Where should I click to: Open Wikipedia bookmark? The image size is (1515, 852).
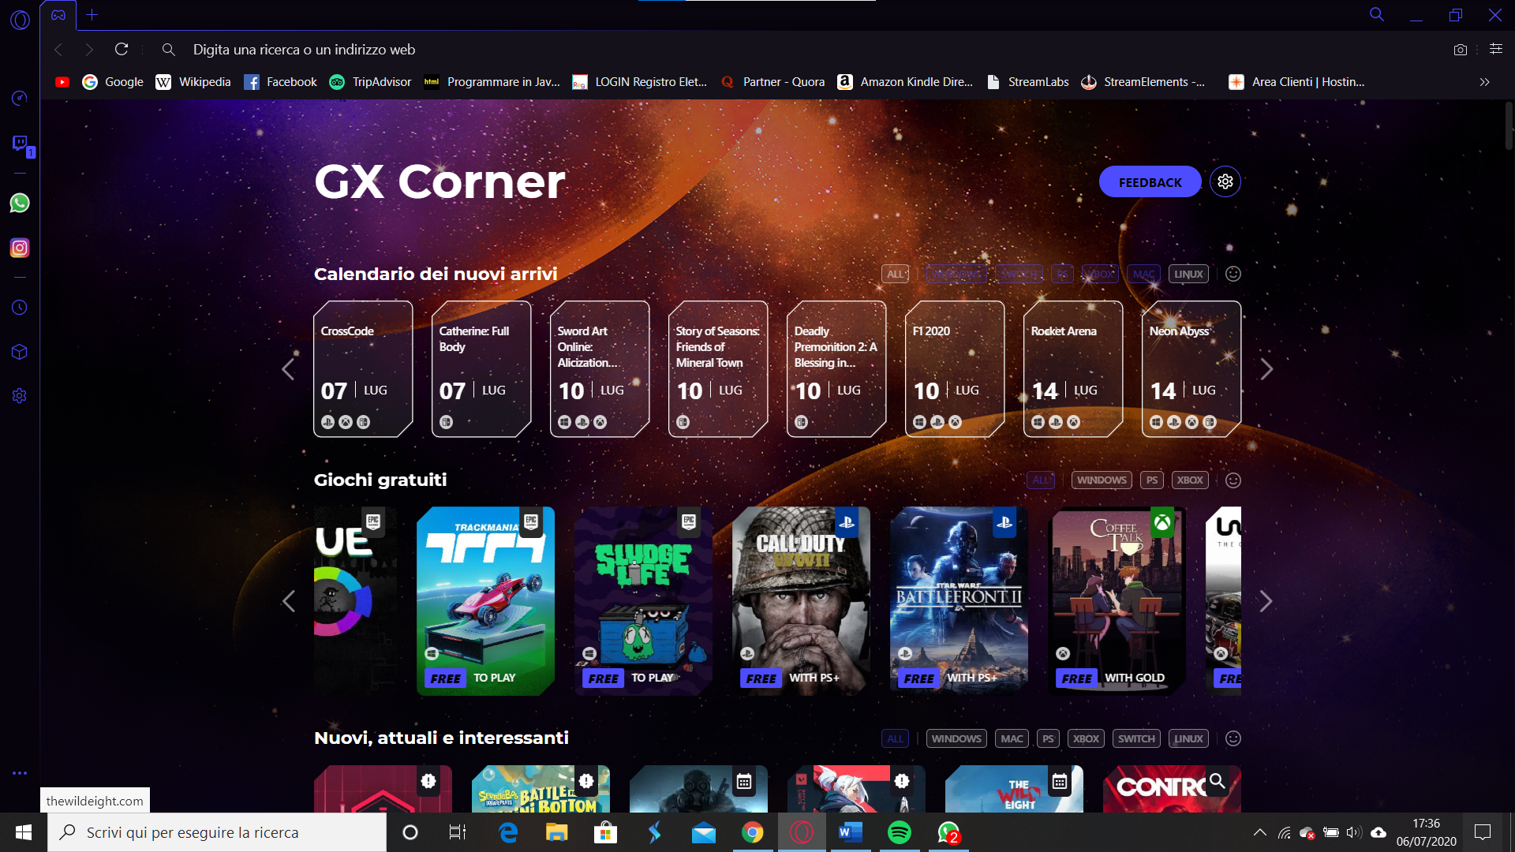coord(193,82)
